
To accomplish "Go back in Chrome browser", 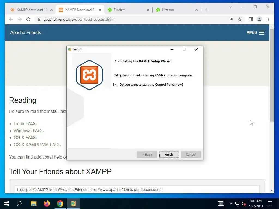I will 11,19.
